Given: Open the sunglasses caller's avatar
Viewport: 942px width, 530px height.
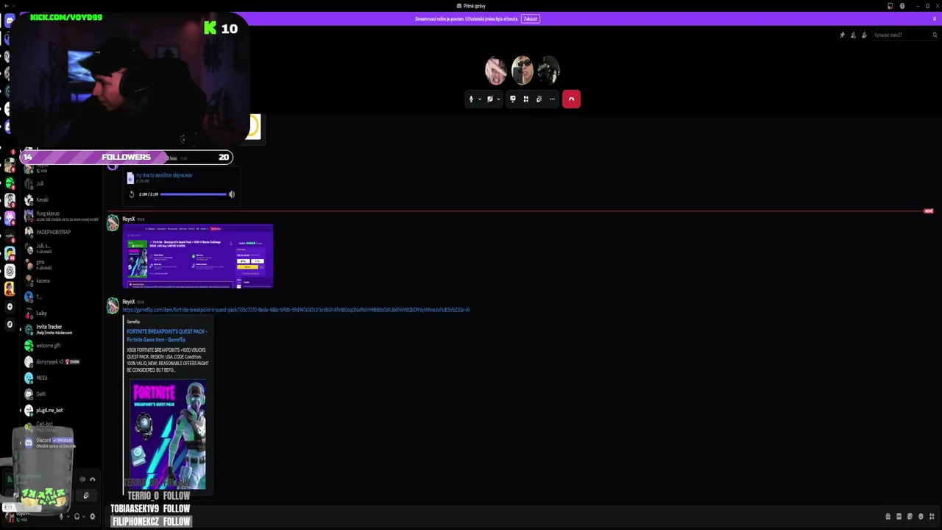Looking at the screenshot, I should (522, 71).
